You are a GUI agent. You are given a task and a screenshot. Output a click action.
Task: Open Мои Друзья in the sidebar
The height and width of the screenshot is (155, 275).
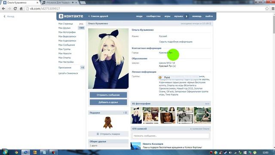coord(64,28)
